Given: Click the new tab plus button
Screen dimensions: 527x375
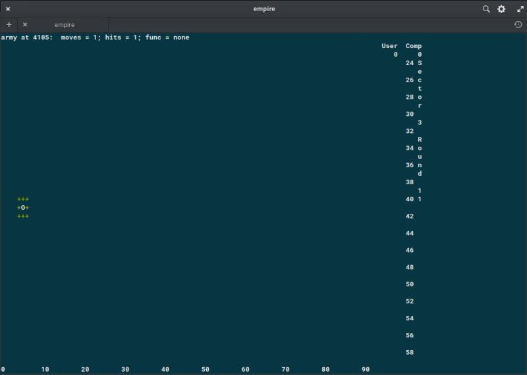Looking at the screenshot, I should click(9, 24).
